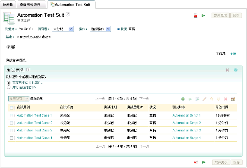This screenshot has height=168, width=247.
Task: Add a test case with green plus
Action: click(183, 99)
